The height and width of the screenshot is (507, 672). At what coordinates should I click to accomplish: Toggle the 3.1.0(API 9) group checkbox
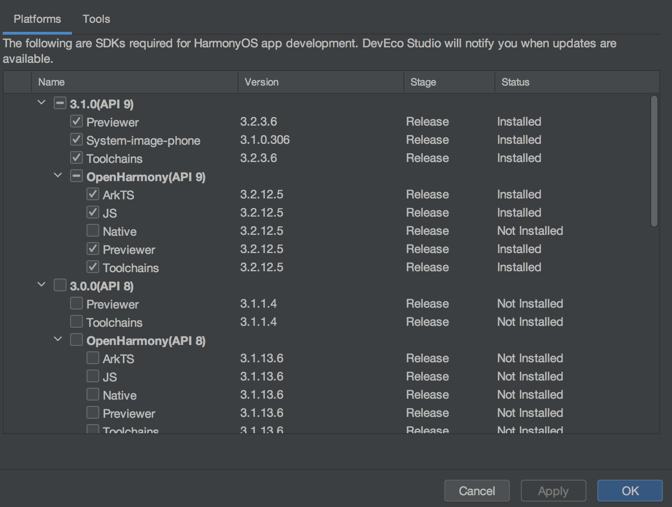pos(60,103)
